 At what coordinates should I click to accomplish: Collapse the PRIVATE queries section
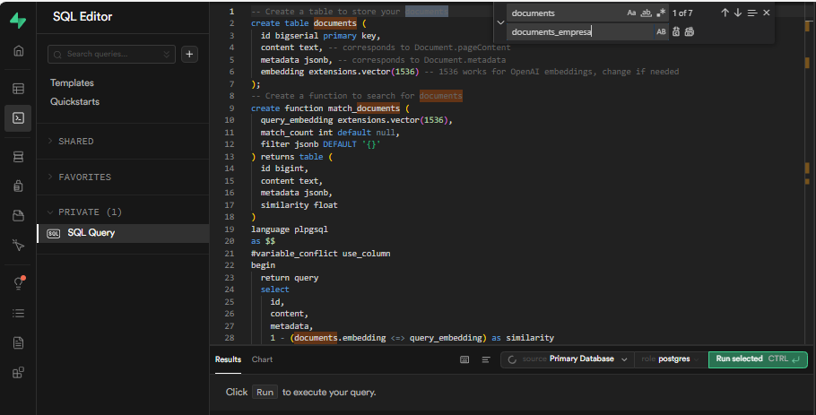83,212
